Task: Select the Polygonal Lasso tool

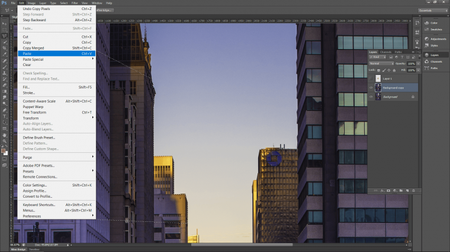Action: point(4,36)
